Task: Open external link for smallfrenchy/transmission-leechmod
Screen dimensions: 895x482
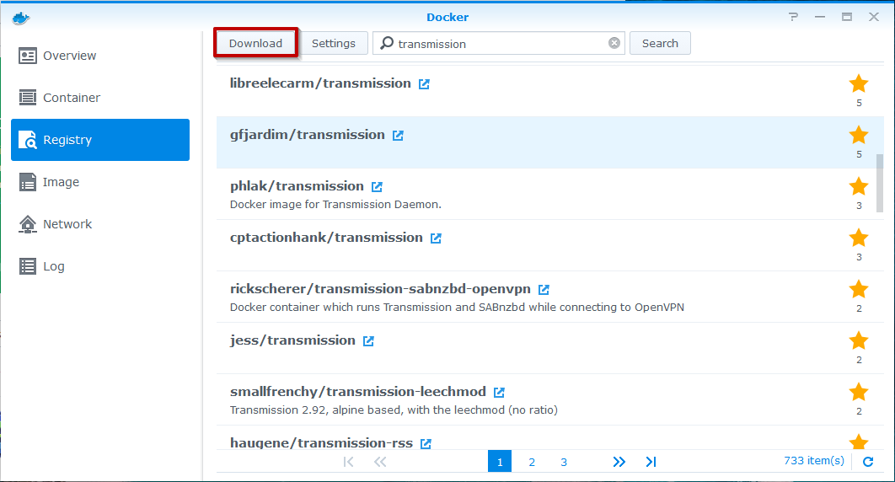Action: [499, 392]
